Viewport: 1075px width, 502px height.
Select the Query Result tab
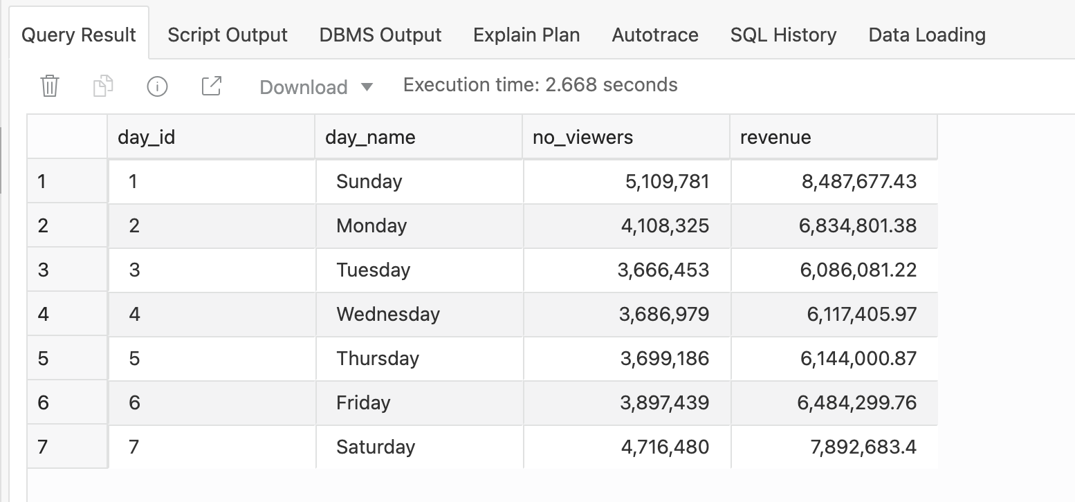point(78,35)
